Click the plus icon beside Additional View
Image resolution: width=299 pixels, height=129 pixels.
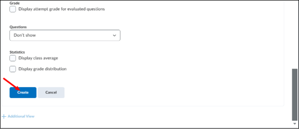point(4,116)
